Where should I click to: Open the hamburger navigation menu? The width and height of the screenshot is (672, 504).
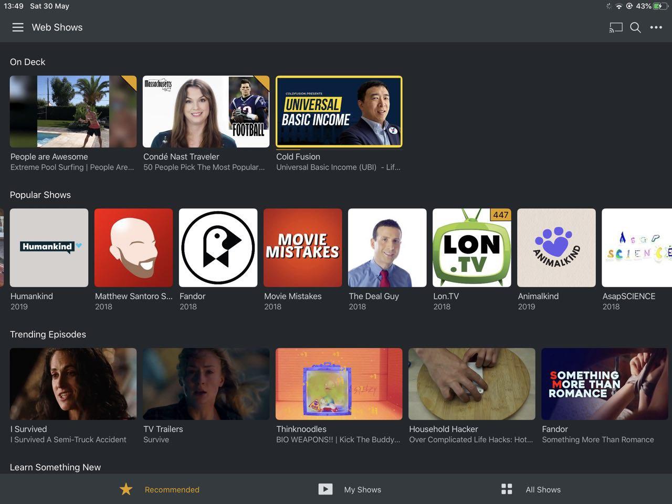(x=18, y=27)
